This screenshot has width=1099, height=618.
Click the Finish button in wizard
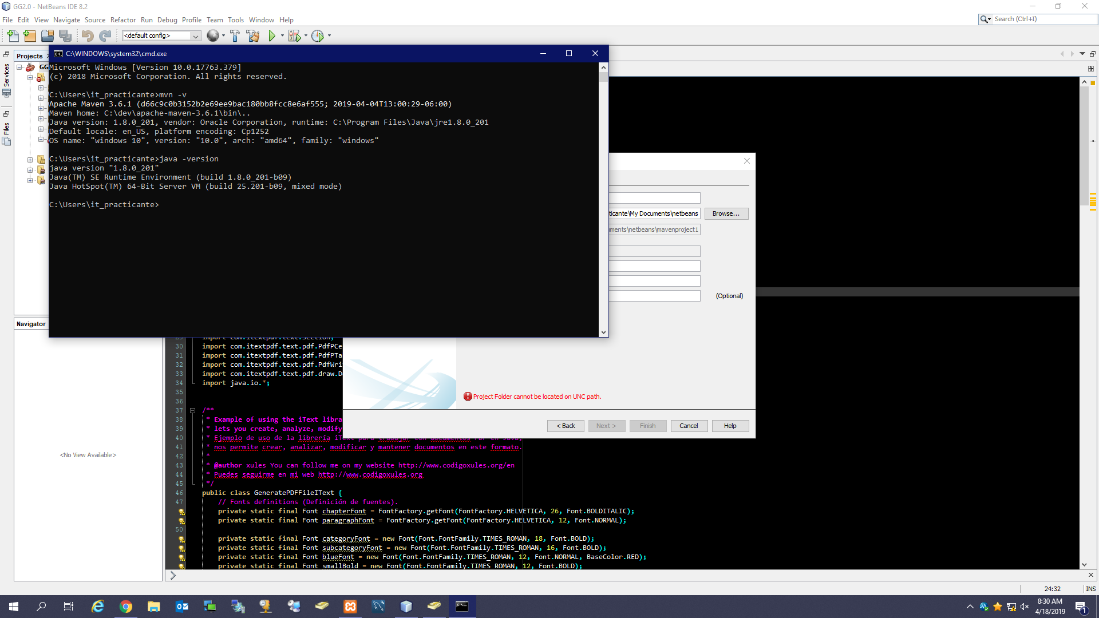point(647,426)
